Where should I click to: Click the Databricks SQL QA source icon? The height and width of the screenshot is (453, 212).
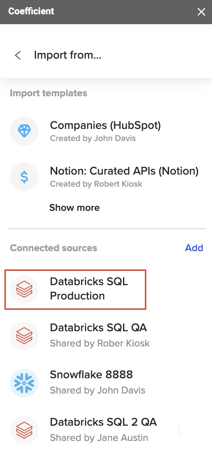tap(24, 336)
